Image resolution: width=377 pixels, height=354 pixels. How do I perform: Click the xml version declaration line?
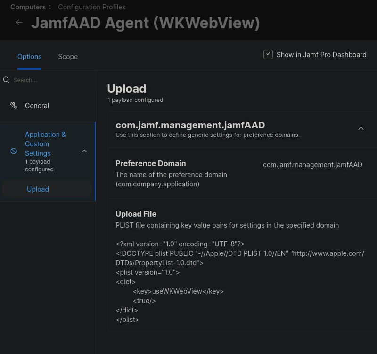(180, 244)
